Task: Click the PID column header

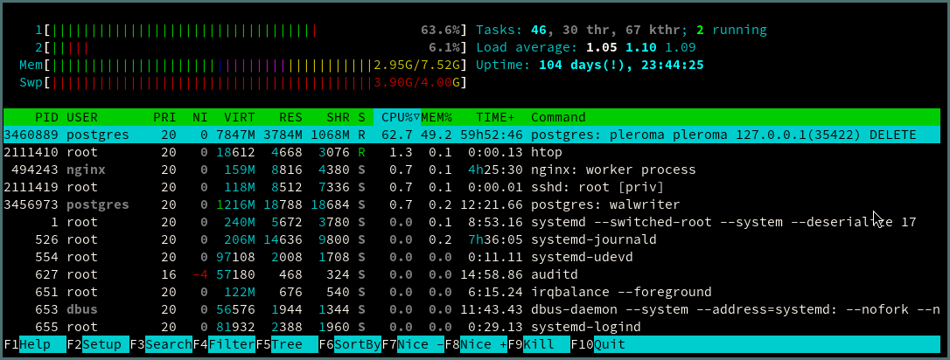Action: pos(46,117)
